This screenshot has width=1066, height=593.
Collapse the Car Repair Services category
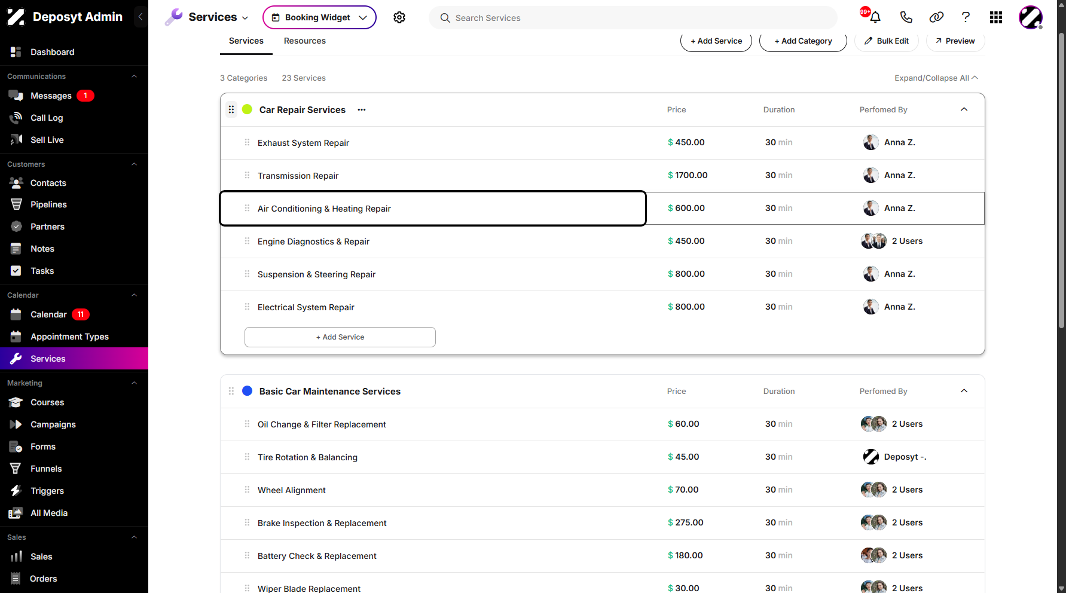(x=964, y=109)
